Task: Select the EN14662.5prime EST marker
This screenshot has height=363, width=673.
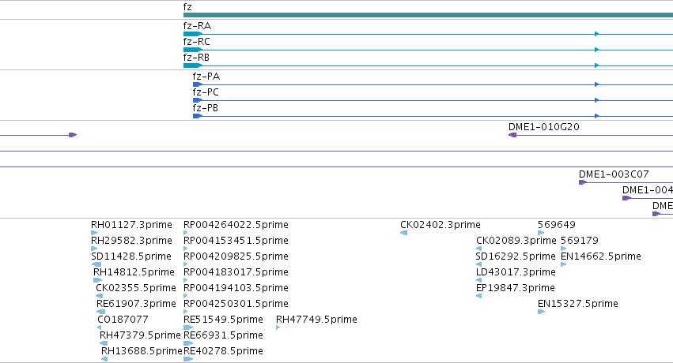Action: [564, 264]
